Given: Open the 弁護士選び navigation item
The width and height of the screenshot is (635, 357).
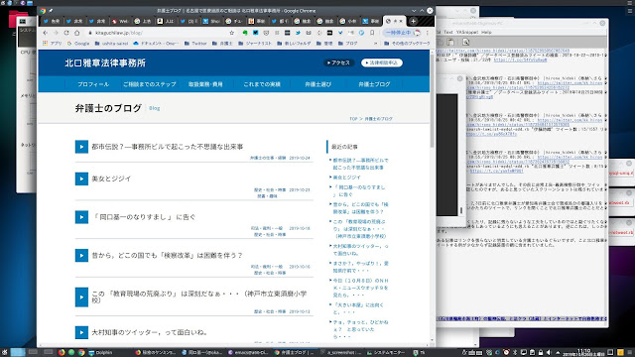Looking at the screenshot, I should point(317,84).
